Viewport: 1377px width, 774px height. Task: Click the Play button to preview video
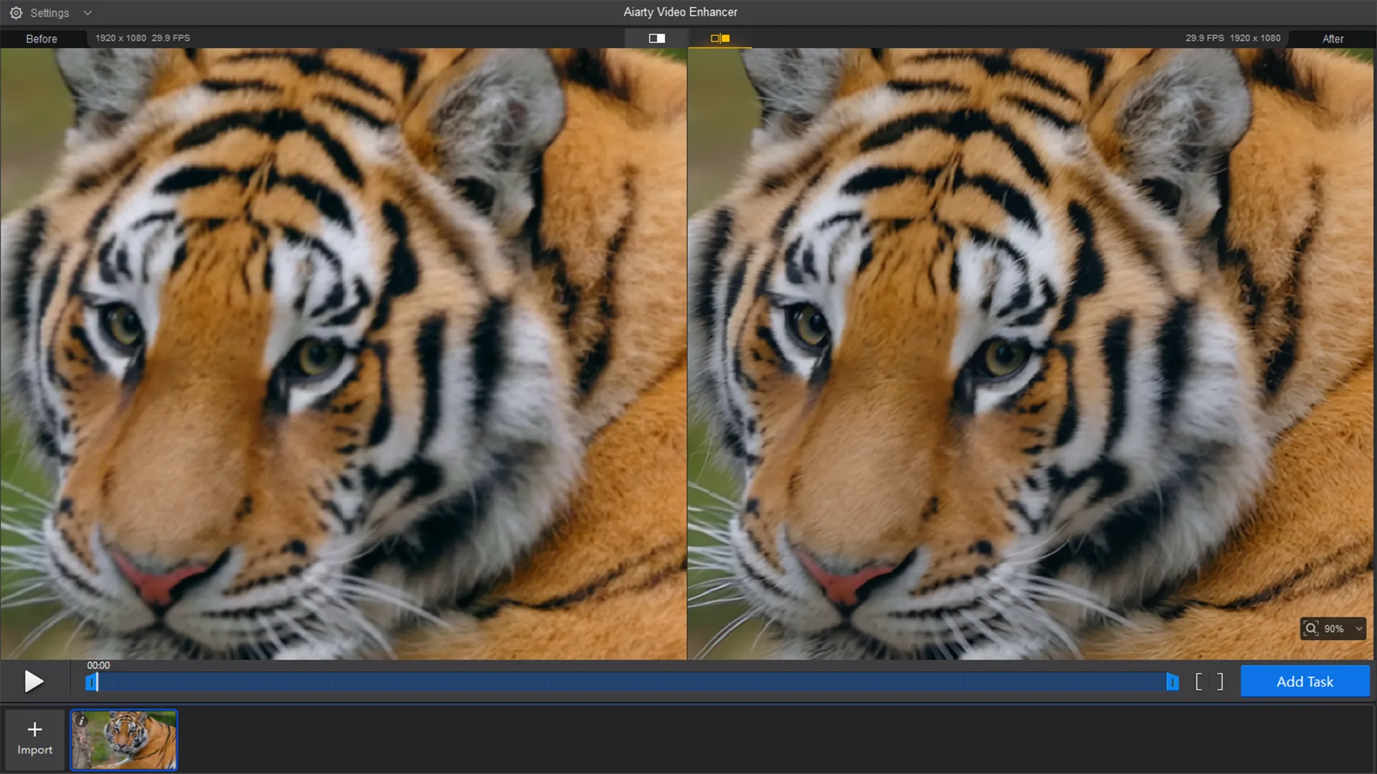(x=34, y=681)
